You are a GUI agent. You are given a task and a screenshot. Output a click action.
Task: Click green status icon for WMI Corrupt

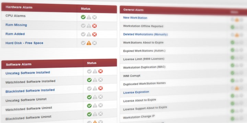(233, 73)
